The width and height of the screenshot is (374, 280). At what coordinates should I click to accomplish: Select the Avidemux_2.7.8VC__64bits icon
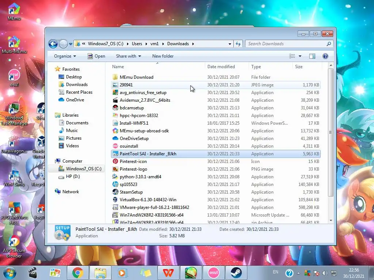pyautogui.click(x=115, y=100)
